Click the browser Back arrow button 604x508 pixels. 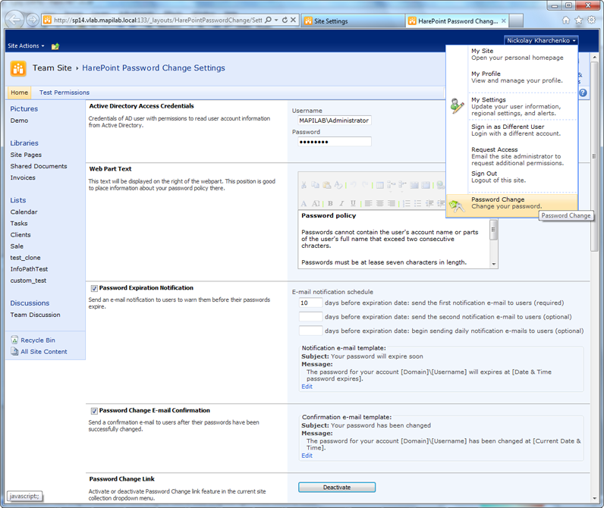click(x=14, y=20)
